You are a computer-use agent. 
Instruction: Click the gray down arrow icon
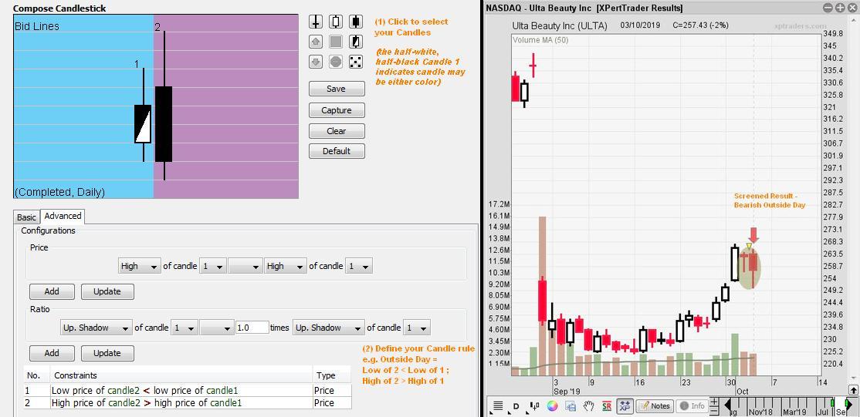(316, 62)
